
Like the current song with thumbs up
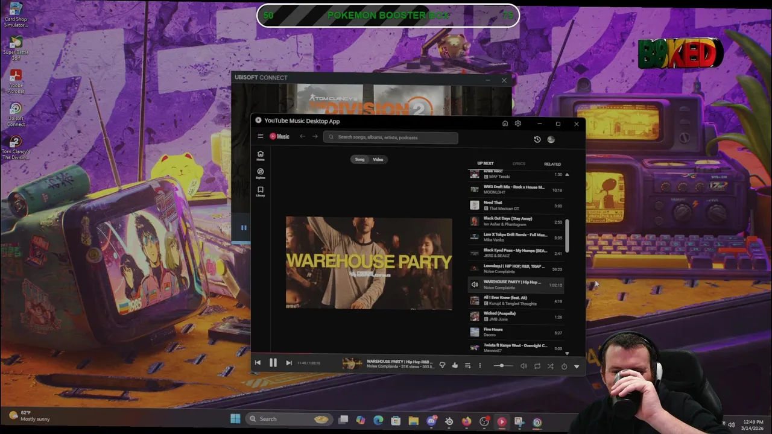point(455,365)
